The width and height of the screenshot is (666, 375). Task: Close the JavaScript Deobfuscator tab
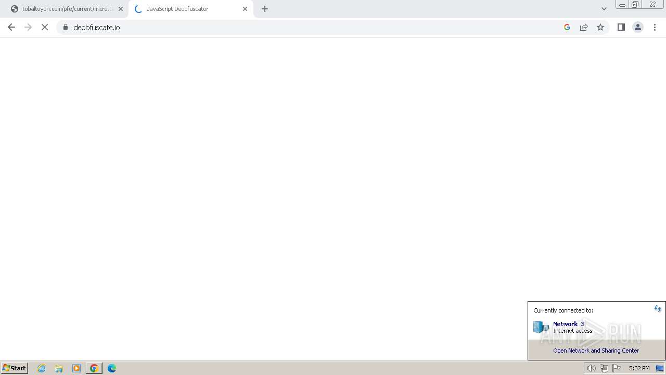click(x=245, y=9)
